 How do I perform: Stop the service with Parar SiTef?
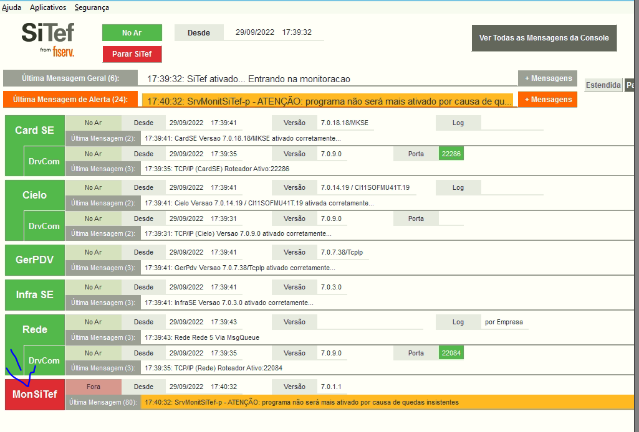point(132,54)
